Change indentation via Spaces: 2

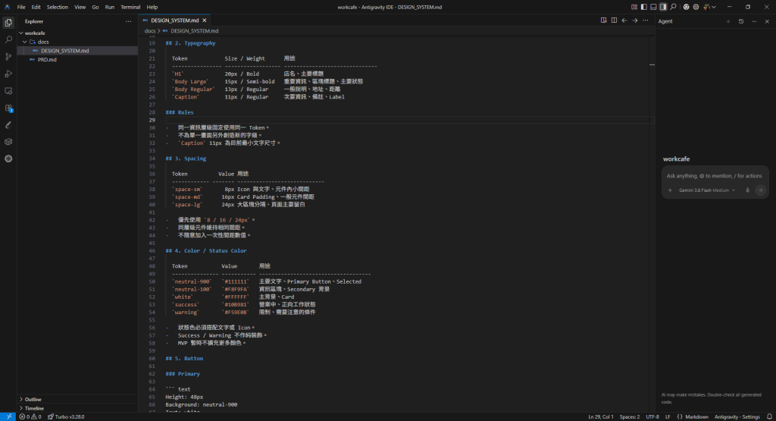(630, 417)
